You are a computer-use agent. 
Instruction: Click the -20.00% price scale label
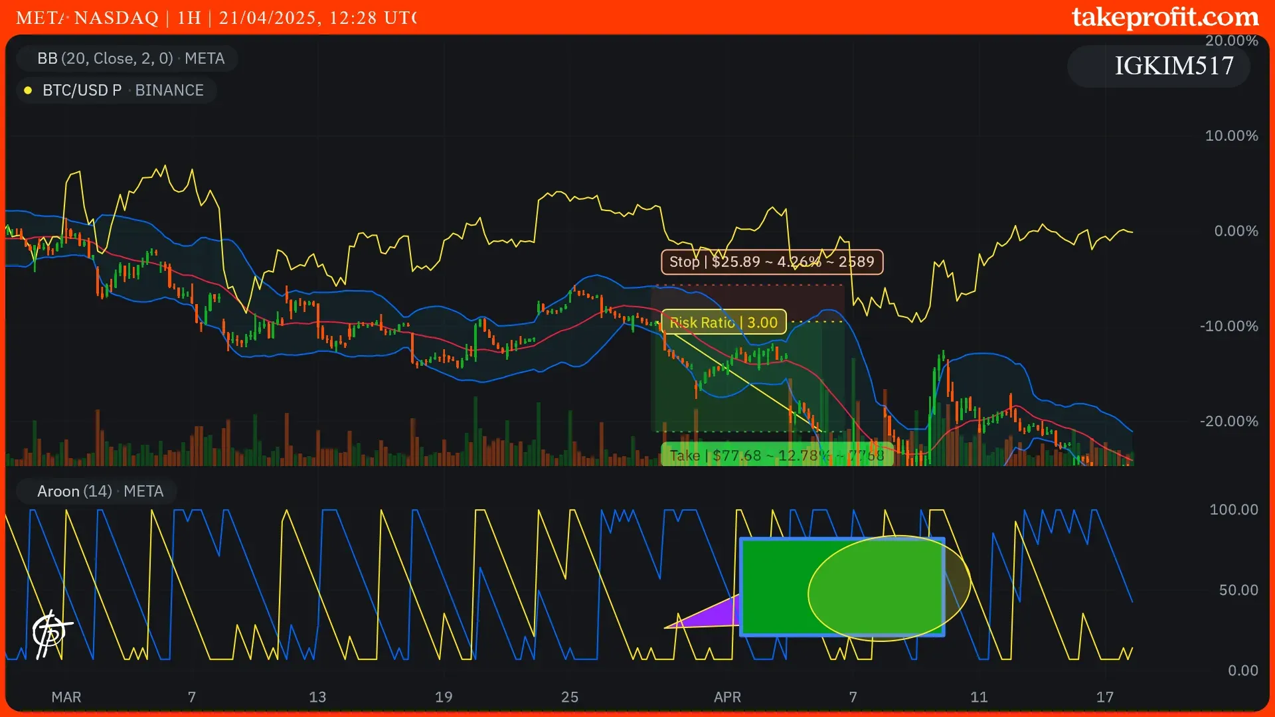tap(1228, 422)
